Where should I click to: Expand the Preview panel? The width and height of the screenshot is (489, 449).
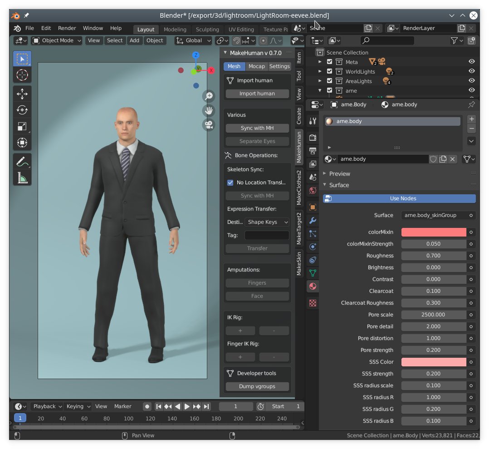click(325, 173)
